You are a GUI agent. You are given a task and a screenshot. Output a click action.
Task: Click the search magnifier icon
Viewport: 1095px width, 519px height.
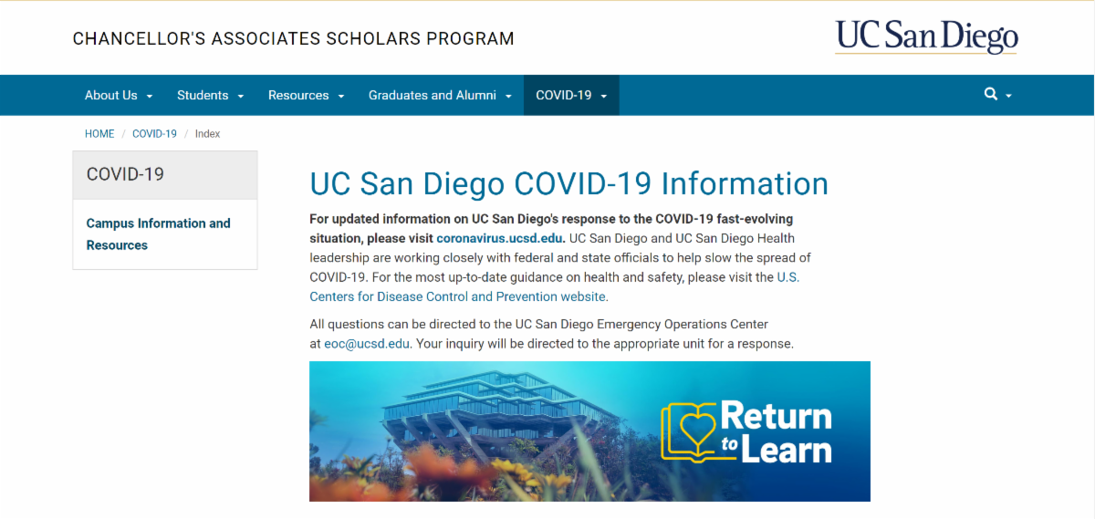991,94
